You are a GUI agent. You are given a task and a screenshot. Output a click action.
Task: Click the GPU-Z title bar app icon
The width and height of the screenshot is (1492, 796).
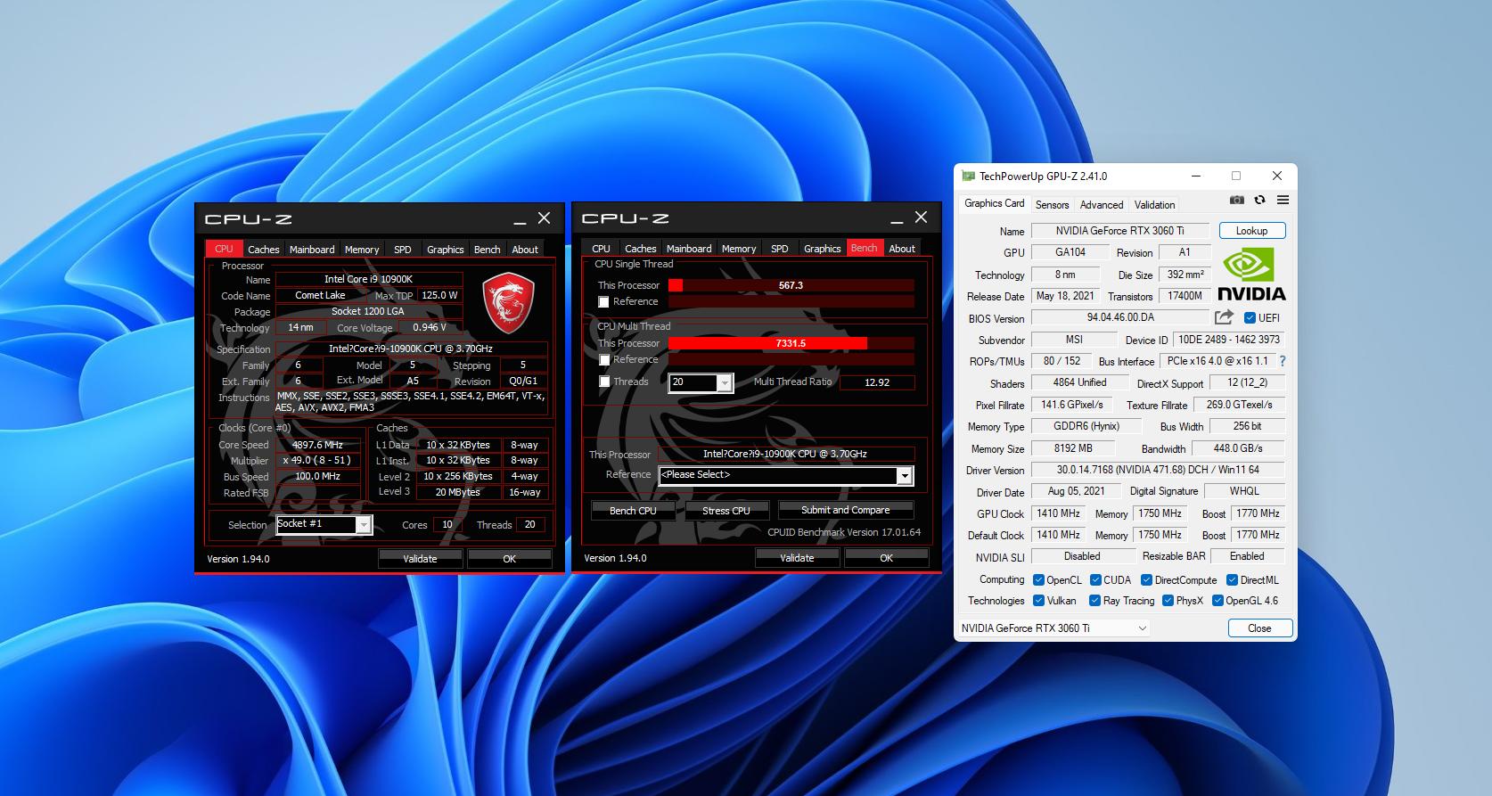(968, 176)
